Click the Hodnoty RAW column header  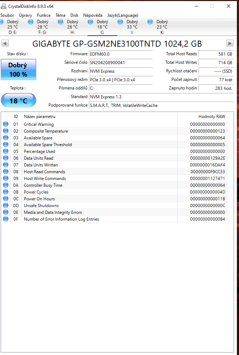(202, 117)
